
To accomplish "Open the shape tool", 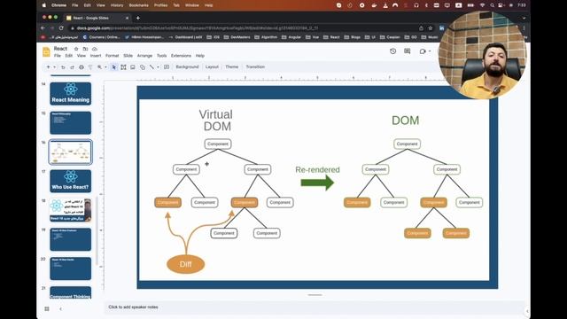I will (x=143, y=67).
